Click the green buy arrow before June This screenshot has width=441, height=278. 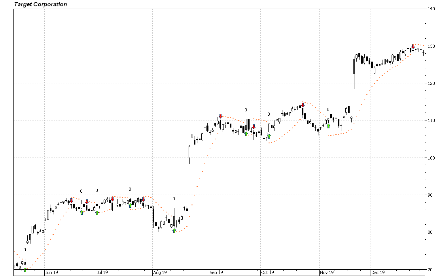(25, 270)
